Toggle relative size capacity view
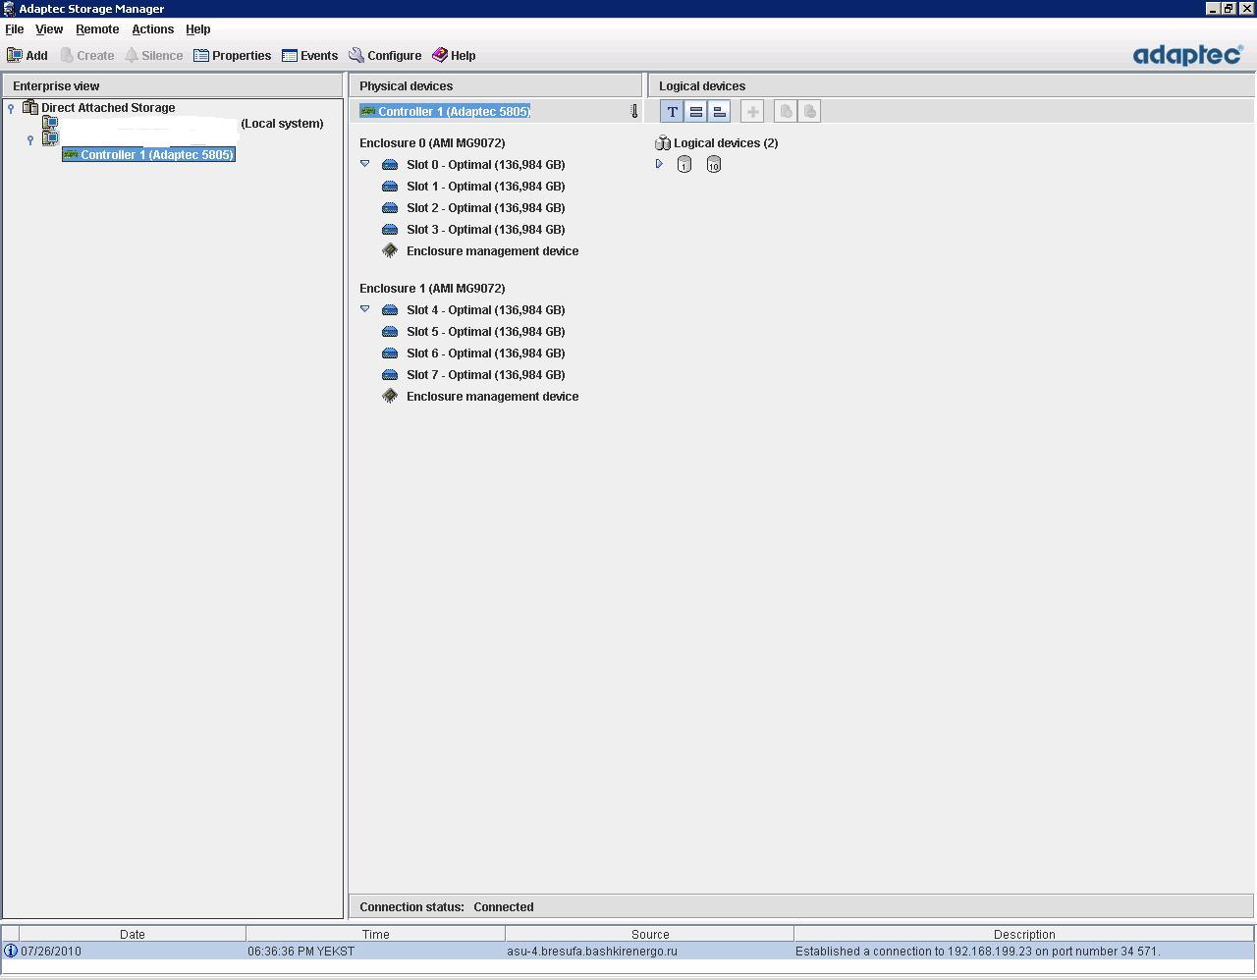 coord(719,112)
